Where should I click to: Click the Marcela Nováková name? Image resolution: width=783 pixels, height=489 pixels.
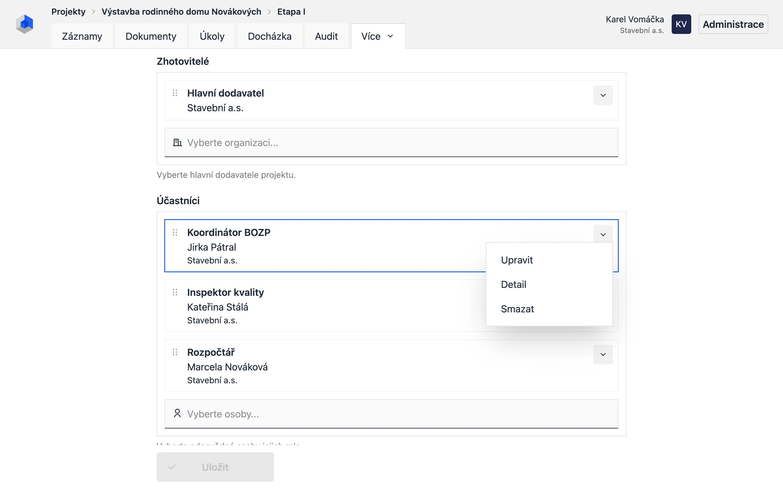tap(228, 367)
